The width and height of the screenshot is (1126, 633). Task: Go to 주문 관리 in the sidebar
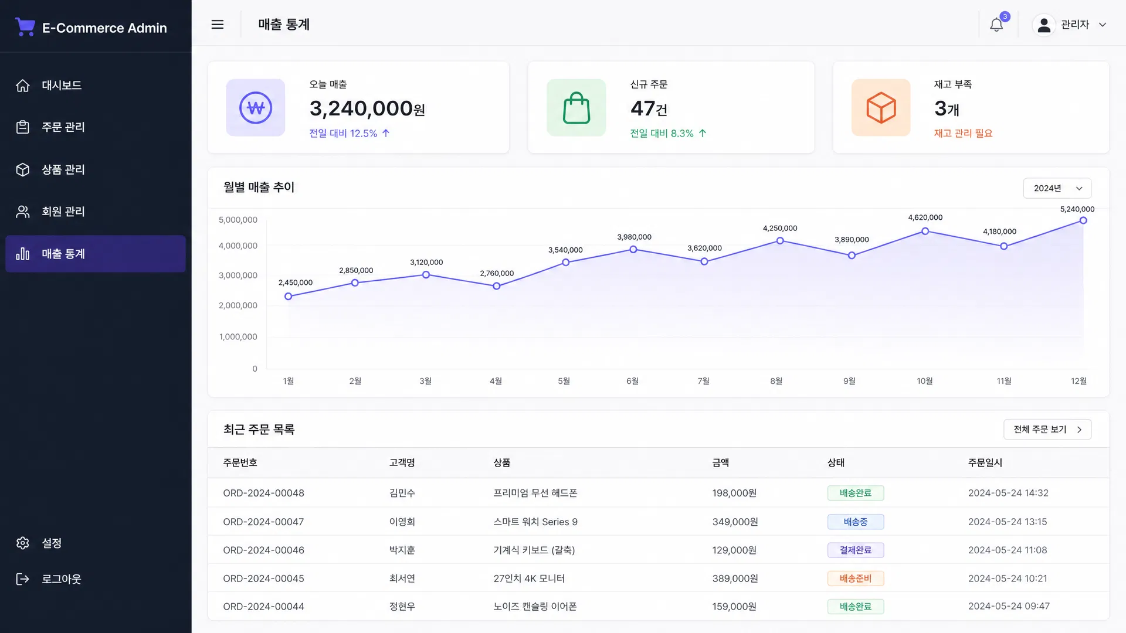click(96, 127)
